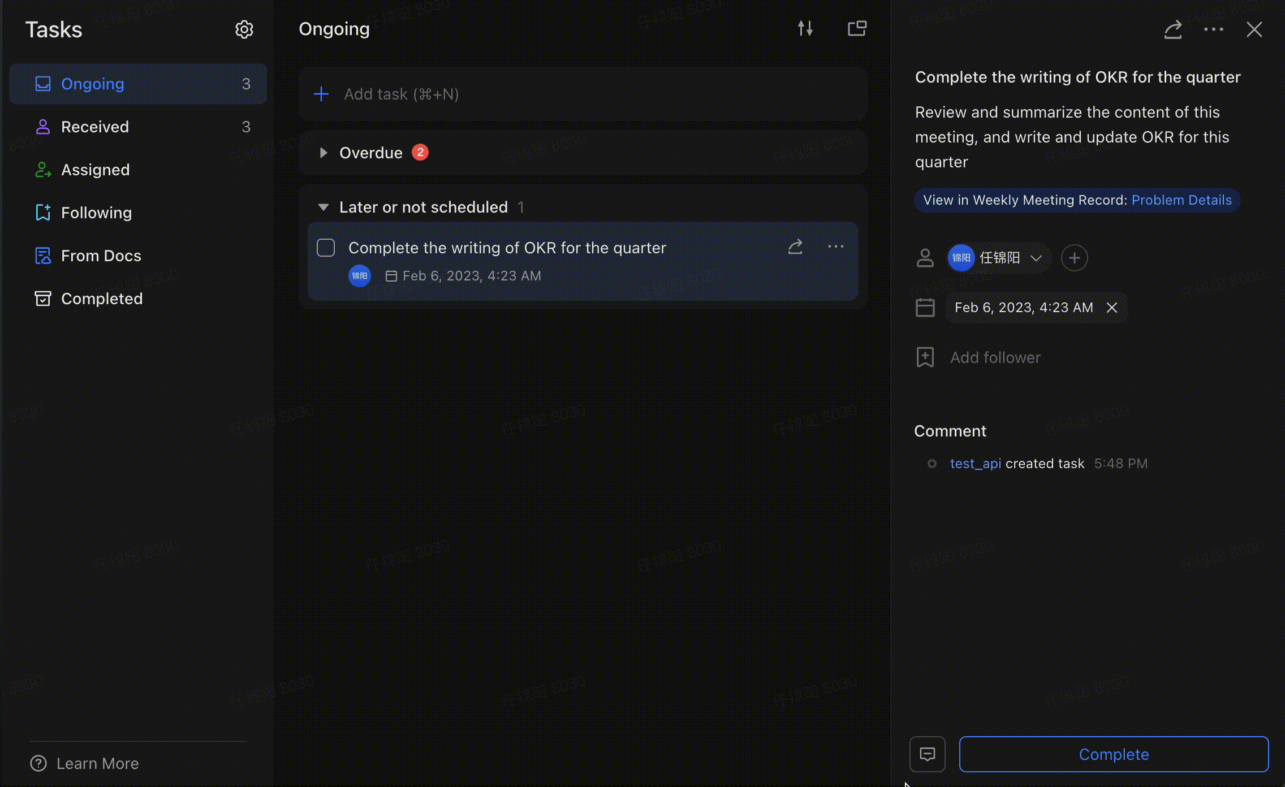Open more actions for OKR task row
The image size is (1285, 787).
pyautogui.click(x=836, y=247)
